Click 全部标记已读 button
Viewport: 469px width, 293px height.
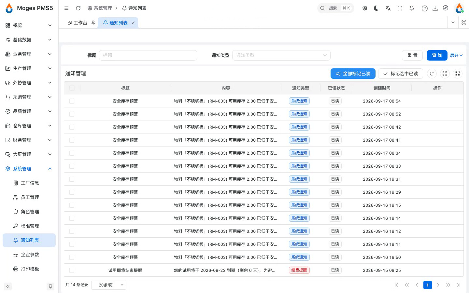tap(353, 74)
